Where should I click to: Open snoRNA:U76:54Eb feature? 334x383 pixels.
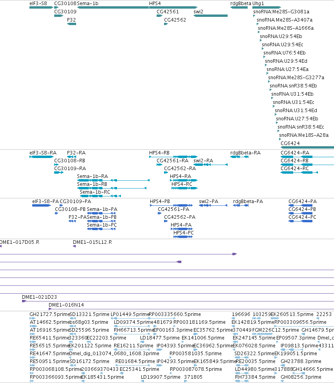(x=265, y=57)
